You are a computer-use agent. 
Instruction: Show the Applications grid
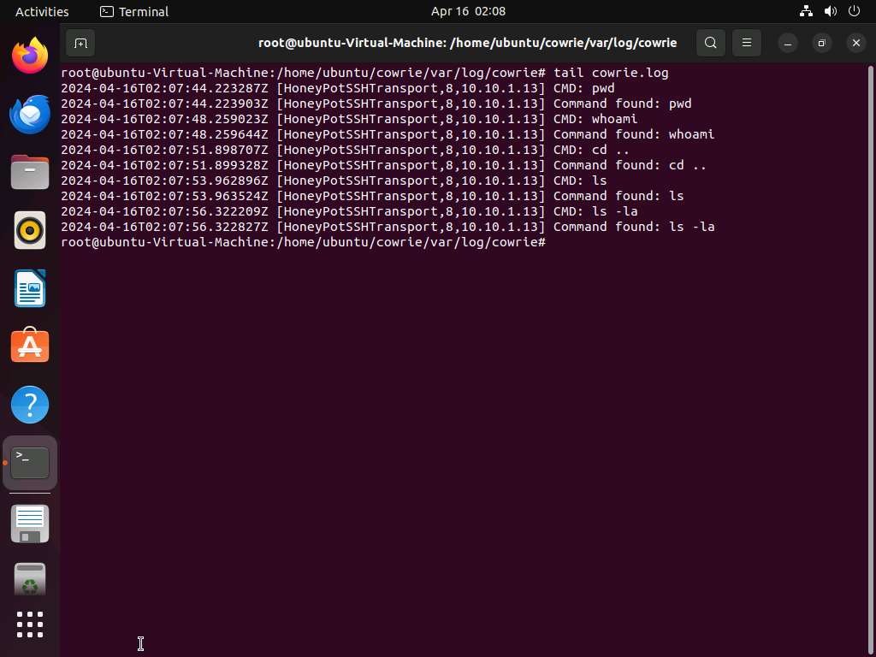tap(30, 624)
